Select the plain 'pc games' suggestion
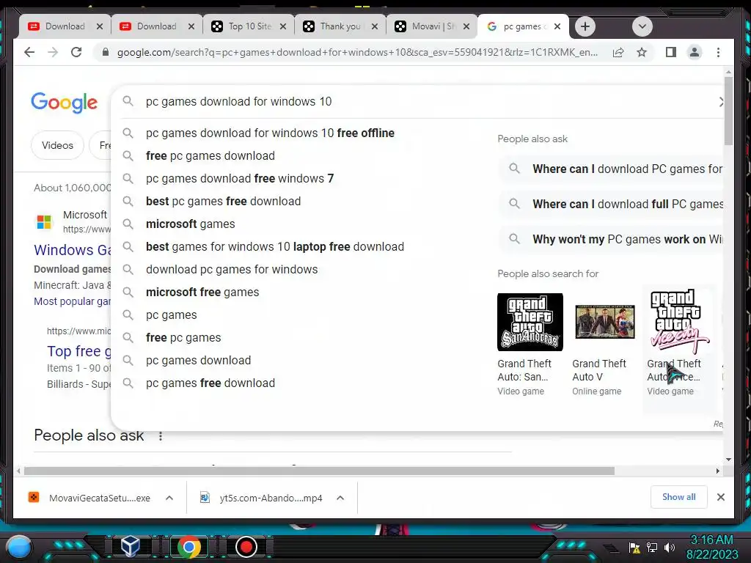 pos(171,315)
